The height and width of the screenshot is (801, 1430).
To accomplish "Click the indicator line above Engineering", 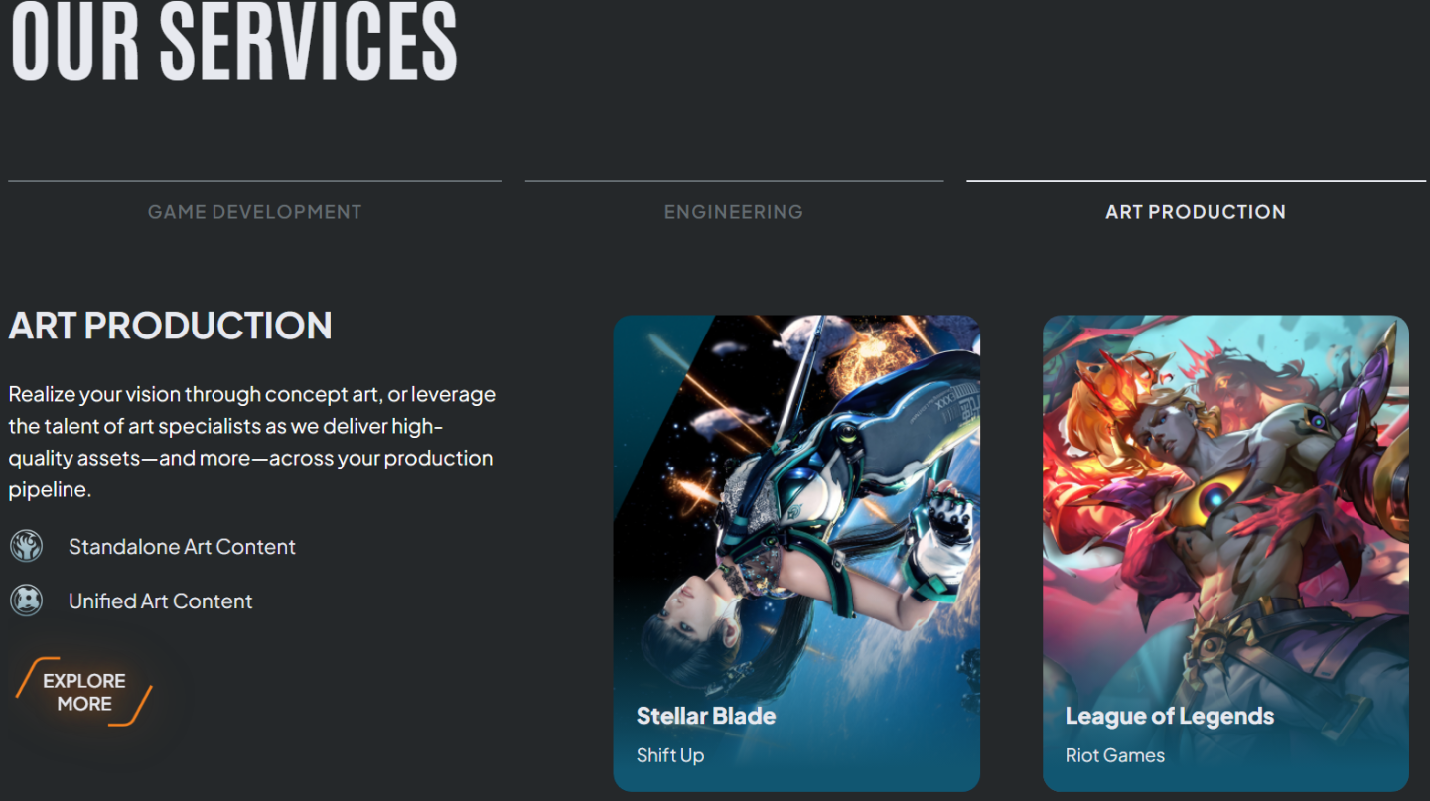I will [734, 181].
